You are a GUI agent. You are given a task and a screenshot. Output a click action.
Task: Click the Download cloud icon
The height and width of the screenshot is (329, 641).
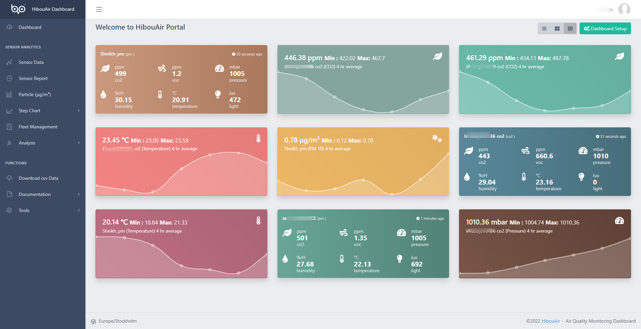[9, 178]
